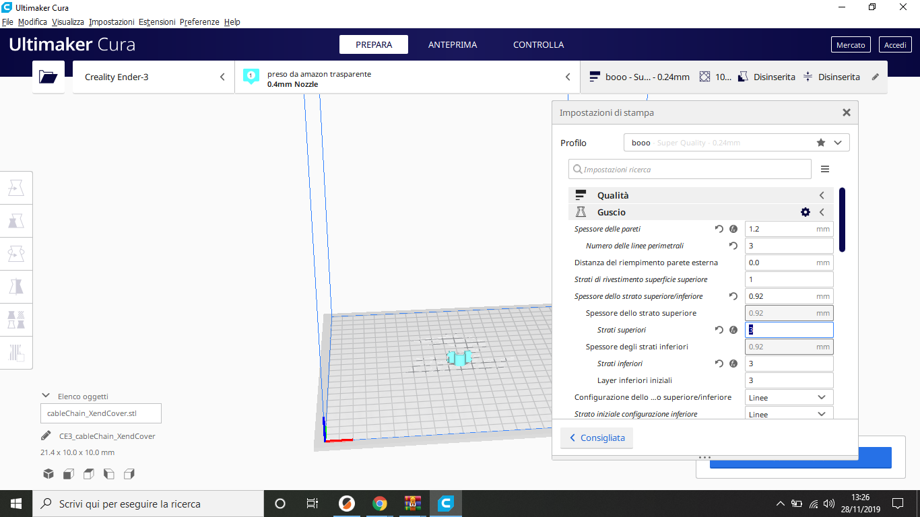The width and height of the screenshot is (920, 517).
Task: Select the Mirror tool in left toolbar
Action: (x=16, y=287)
